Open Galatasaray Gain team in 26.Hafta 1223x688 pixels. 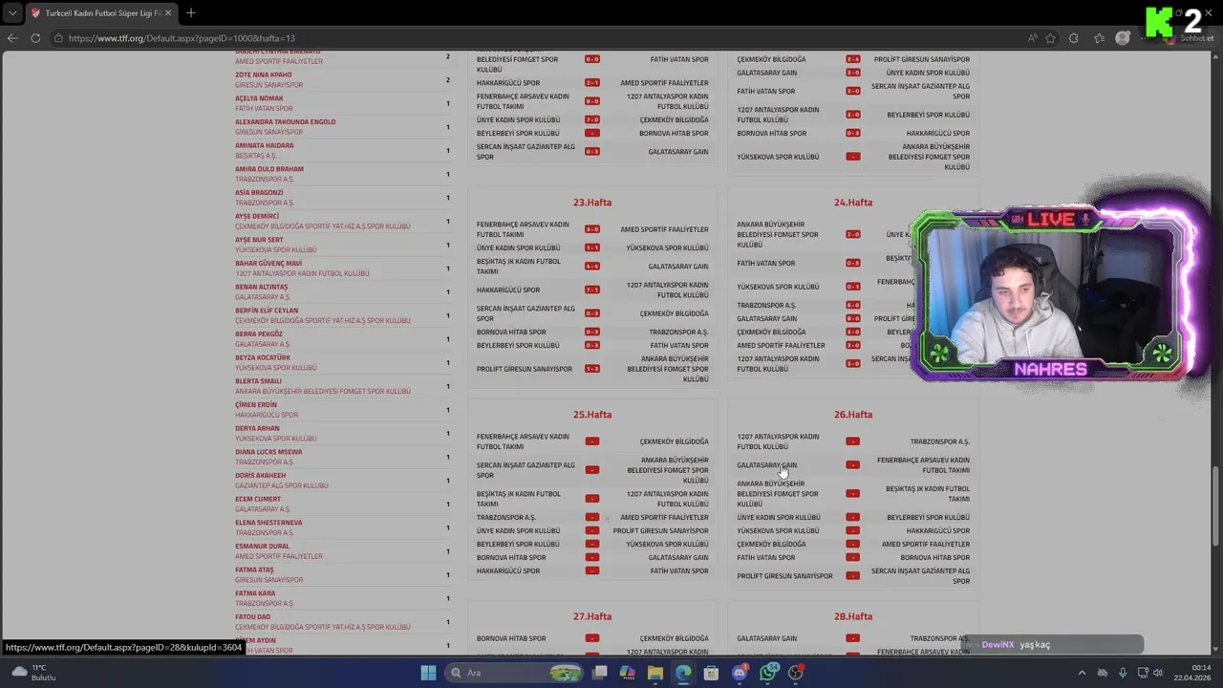766,465
